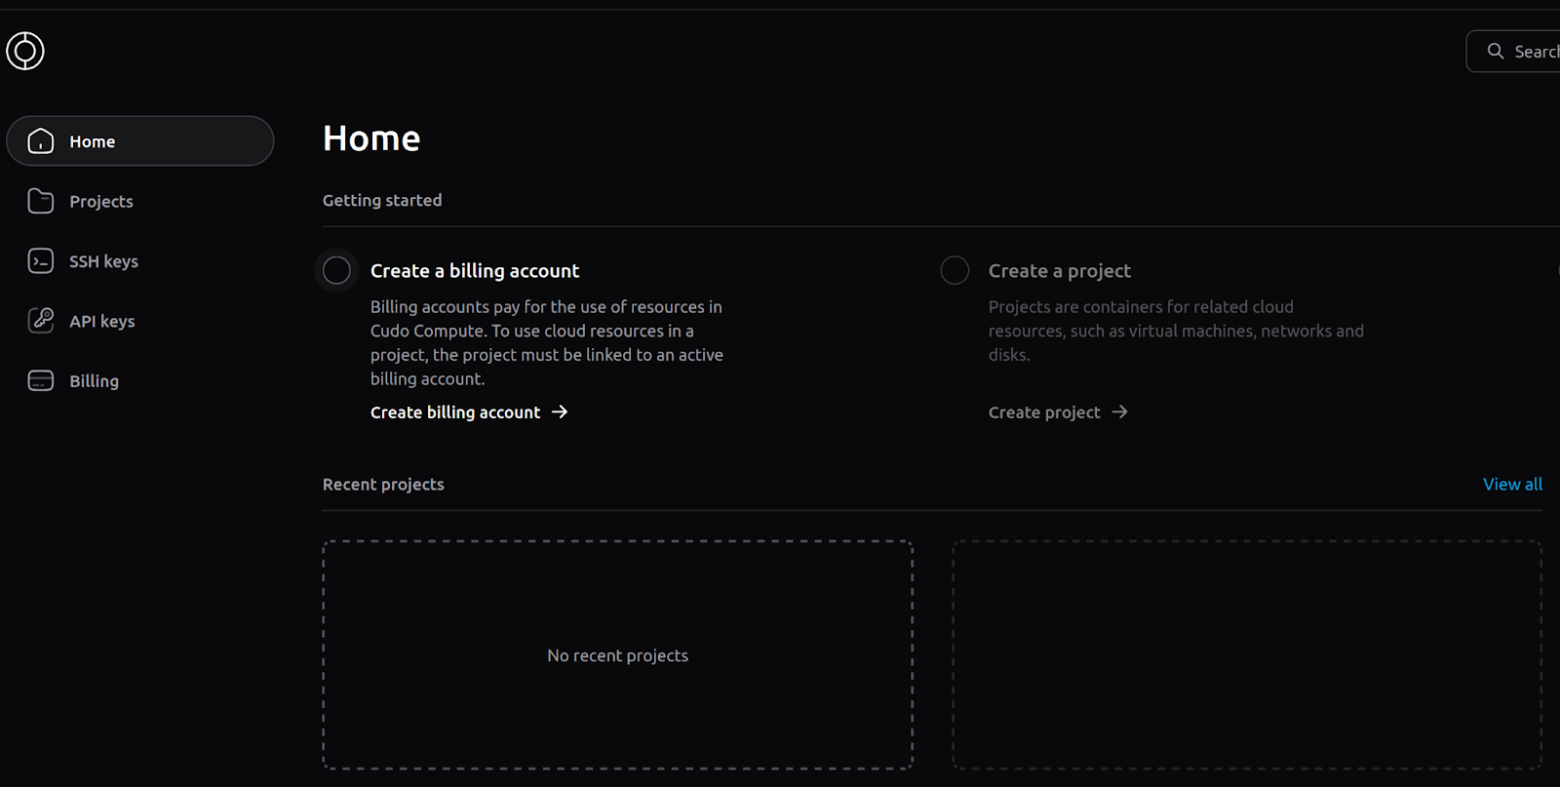
Task: Click View all recent projects link
Action: [1512, 485]
